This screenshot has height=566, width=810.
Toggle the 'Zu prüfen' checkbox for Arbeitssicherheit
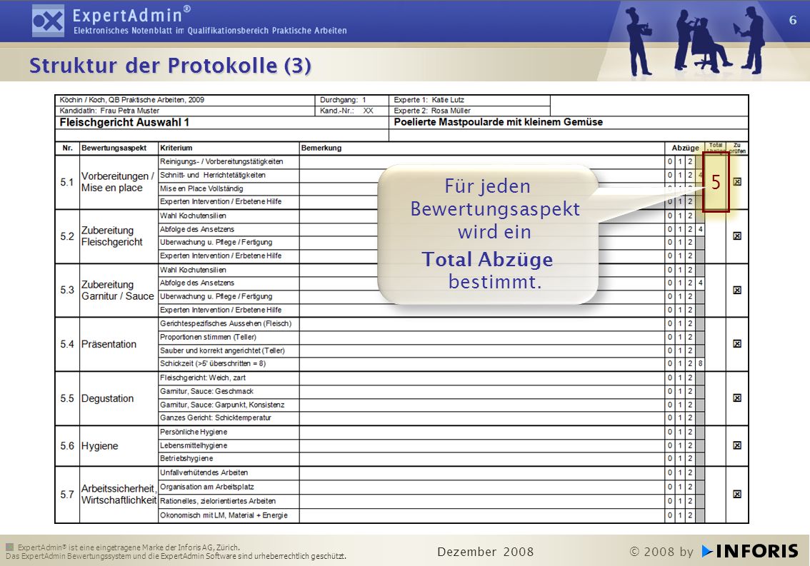click(737, 494)
